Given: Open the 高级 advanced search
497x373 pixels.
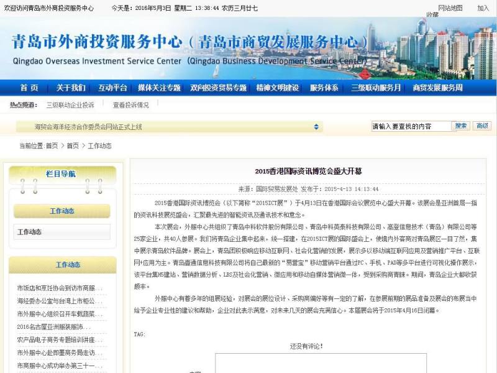Looking at the screenshot, I should (481, 126).
